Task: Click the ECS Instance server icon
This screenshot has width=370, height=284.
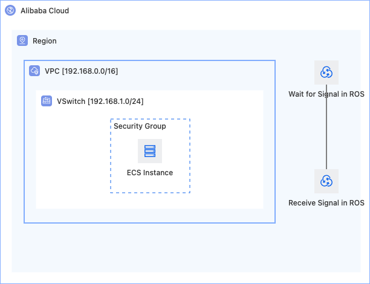Action: (x=150, y=151)
